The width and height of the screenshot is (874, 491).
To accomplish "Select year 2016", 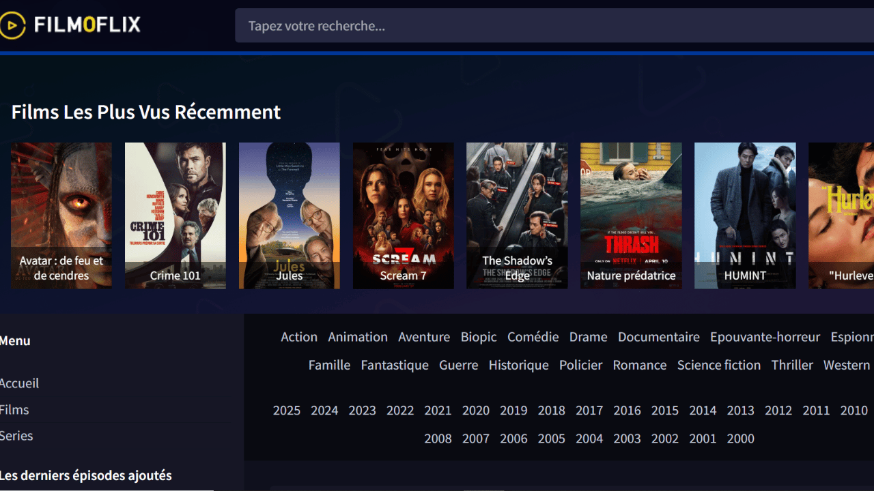I will tap(627, 410).
